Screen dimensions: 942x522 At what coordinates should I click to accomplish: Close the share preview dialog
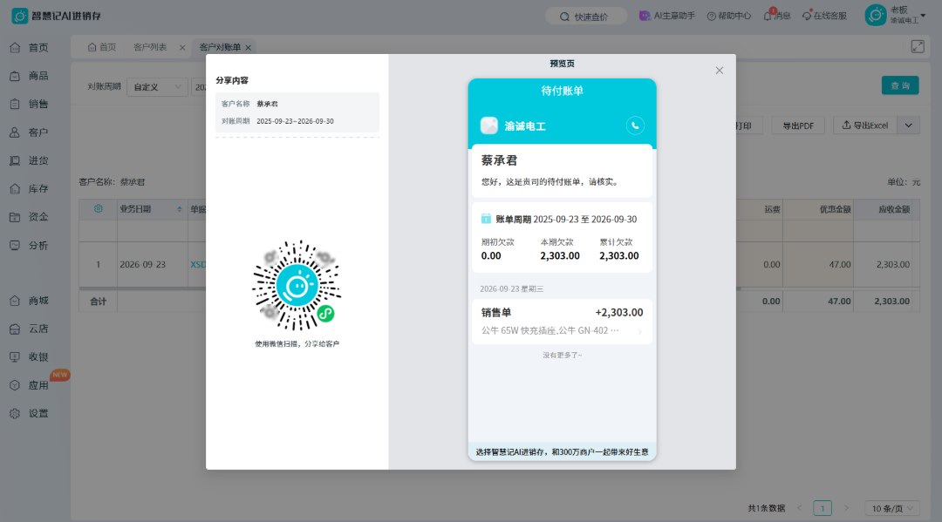(719, 71)
